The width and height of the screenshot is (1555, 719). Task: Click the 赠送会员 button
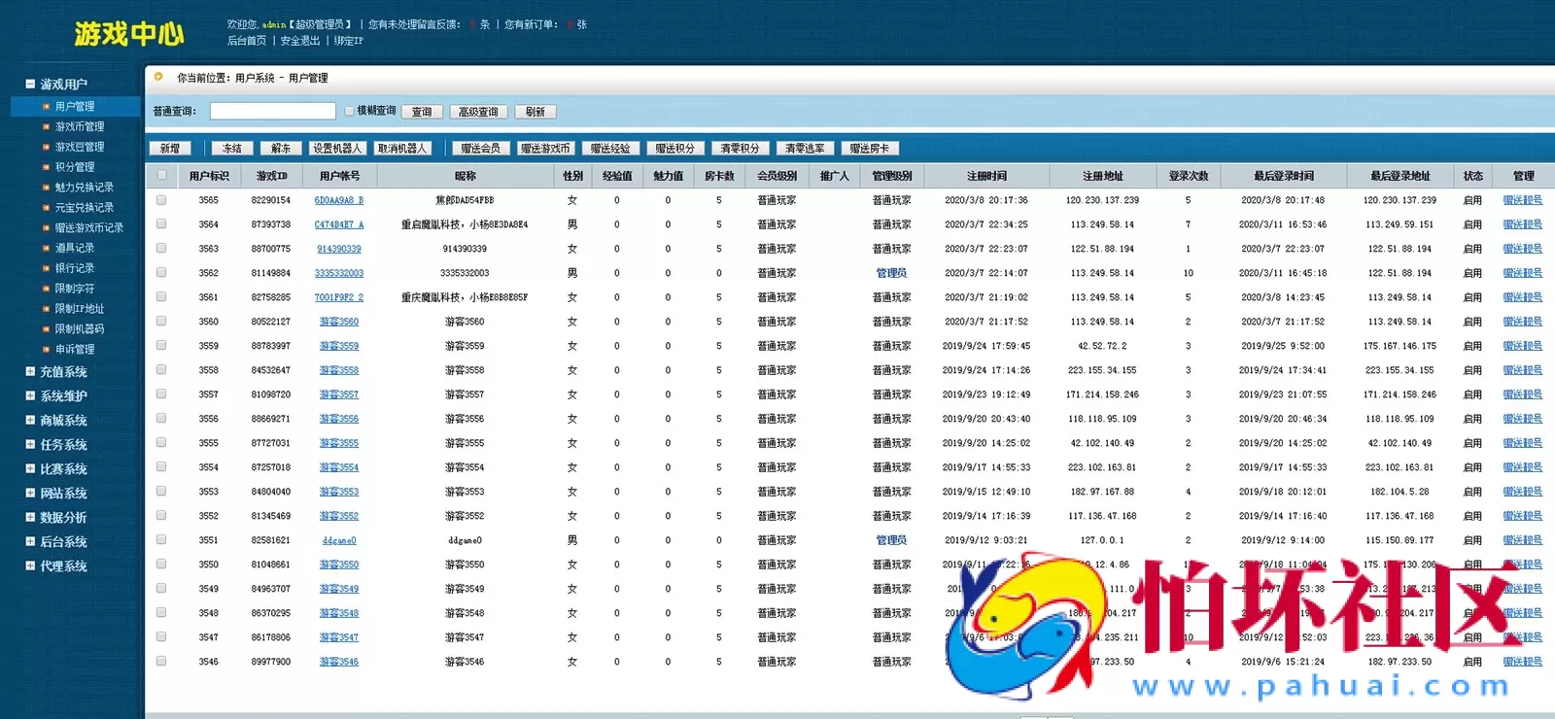pos(480,149)
